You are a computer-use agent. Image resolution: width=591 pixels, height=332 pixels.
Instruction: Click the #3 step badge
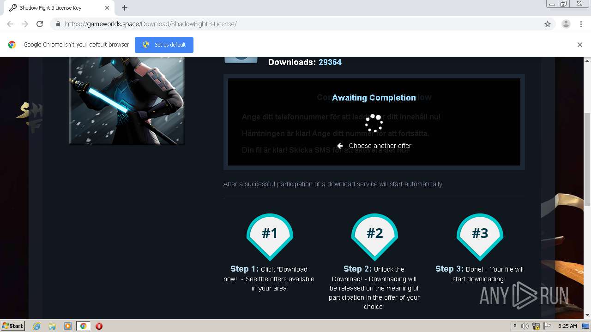pos(480,237)
